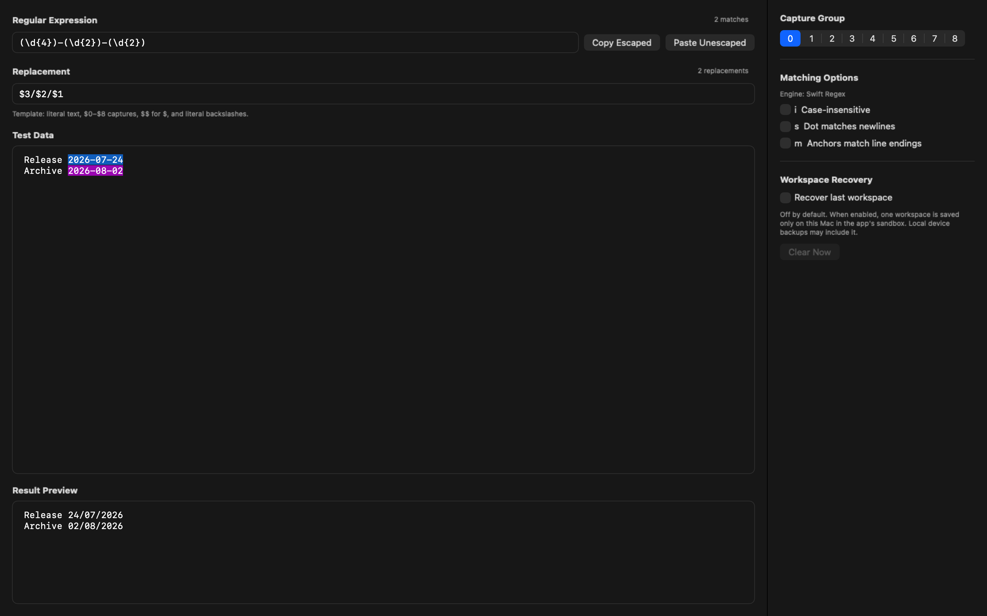
Task: Pick capture group 5
Action: pyautogui.click(x=893, y=39)
